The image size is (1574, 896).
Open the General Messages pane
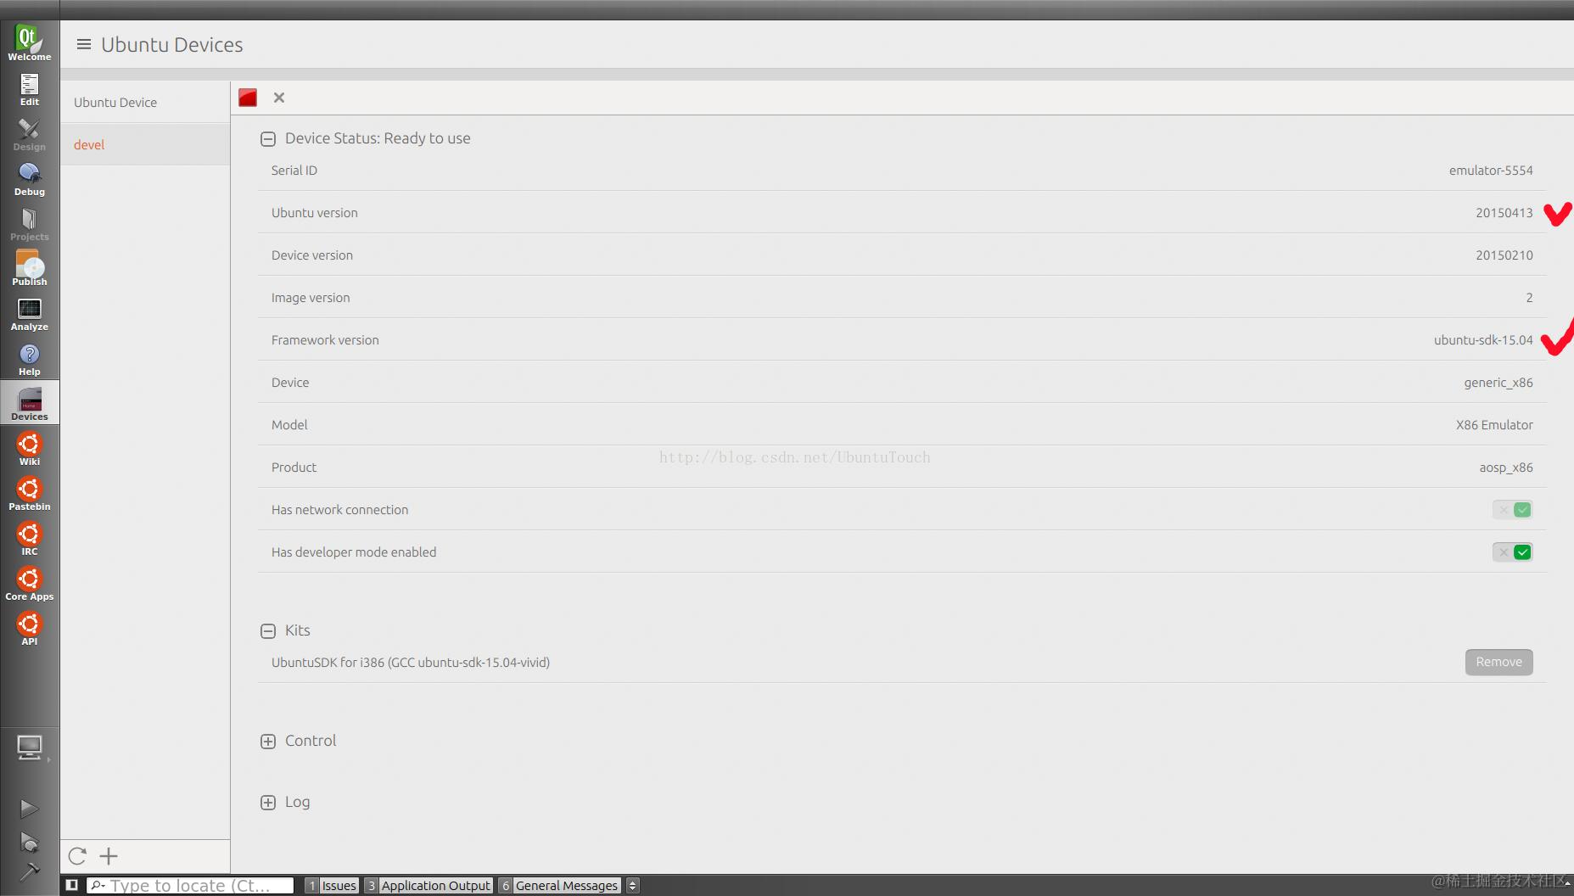[x=560, y=885]
